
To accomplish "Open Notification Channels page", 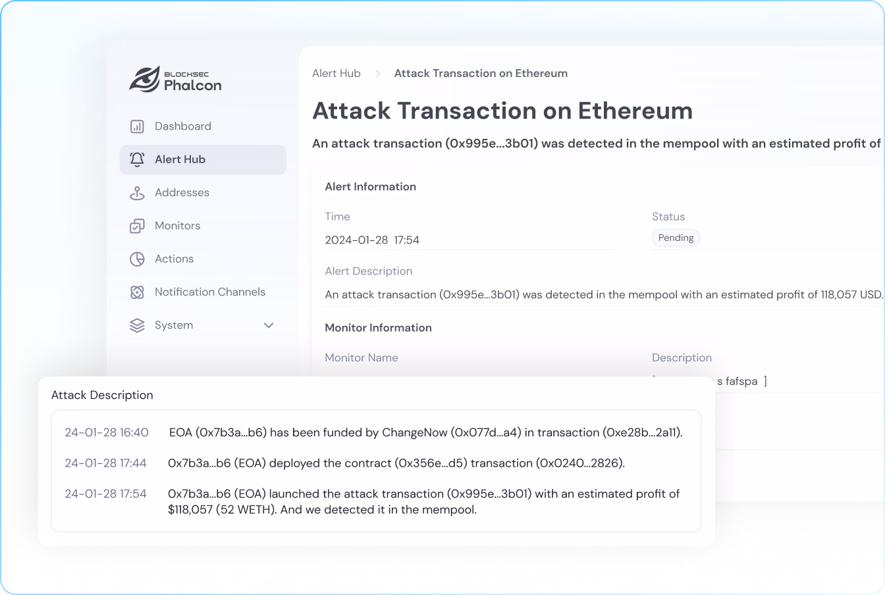I will 209,292.
